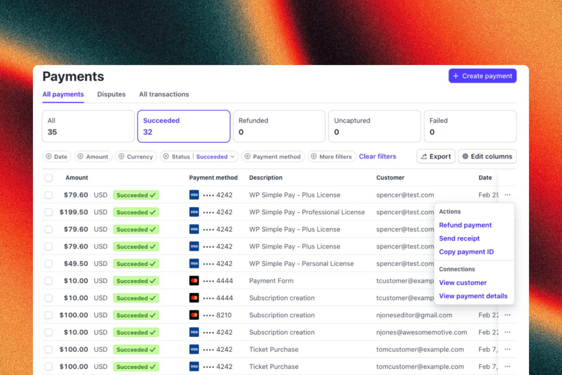Toggle the select-all checkbox in the table header
The height and width of the screenshot is (375, 562).
(x=48, y=178)
